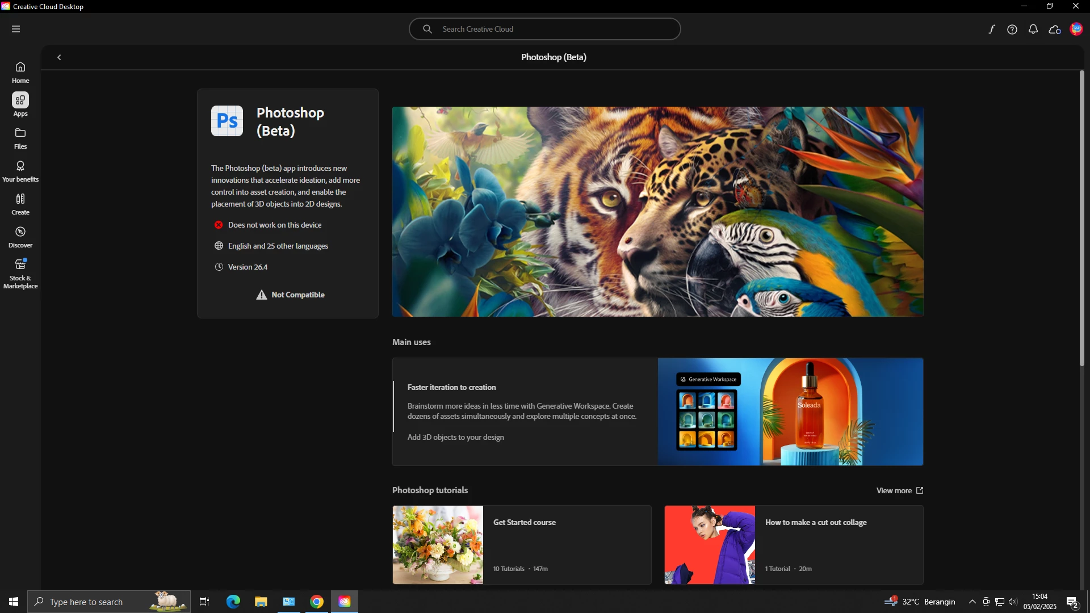Check cloud sync status icon
The image size is (1090, 613).
[x=1055, y=30]
